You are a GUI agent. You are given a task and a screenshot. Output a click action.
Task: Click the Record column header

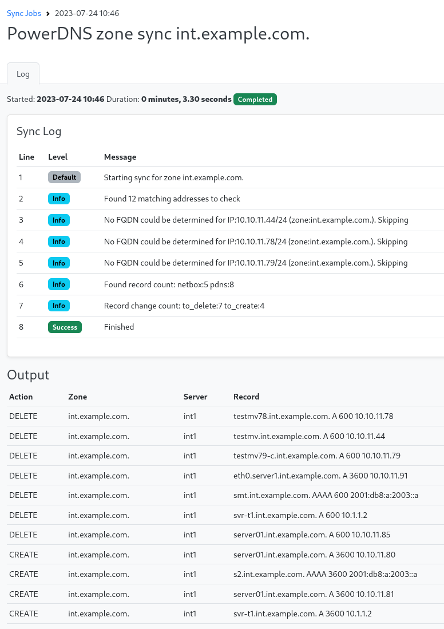tap(246, 397)
